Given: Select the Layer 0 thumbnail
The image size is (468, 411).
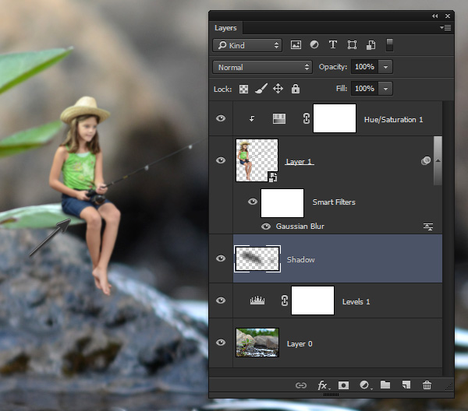Looking at the screenshot, I should click(x=257, y=342).
